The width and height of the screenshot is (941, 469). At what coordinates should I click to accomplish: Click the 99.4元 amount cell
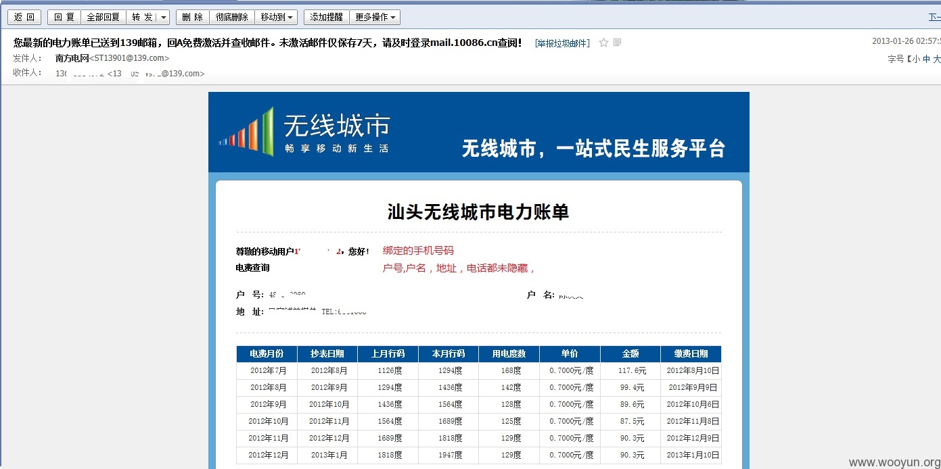click(630, 388)
